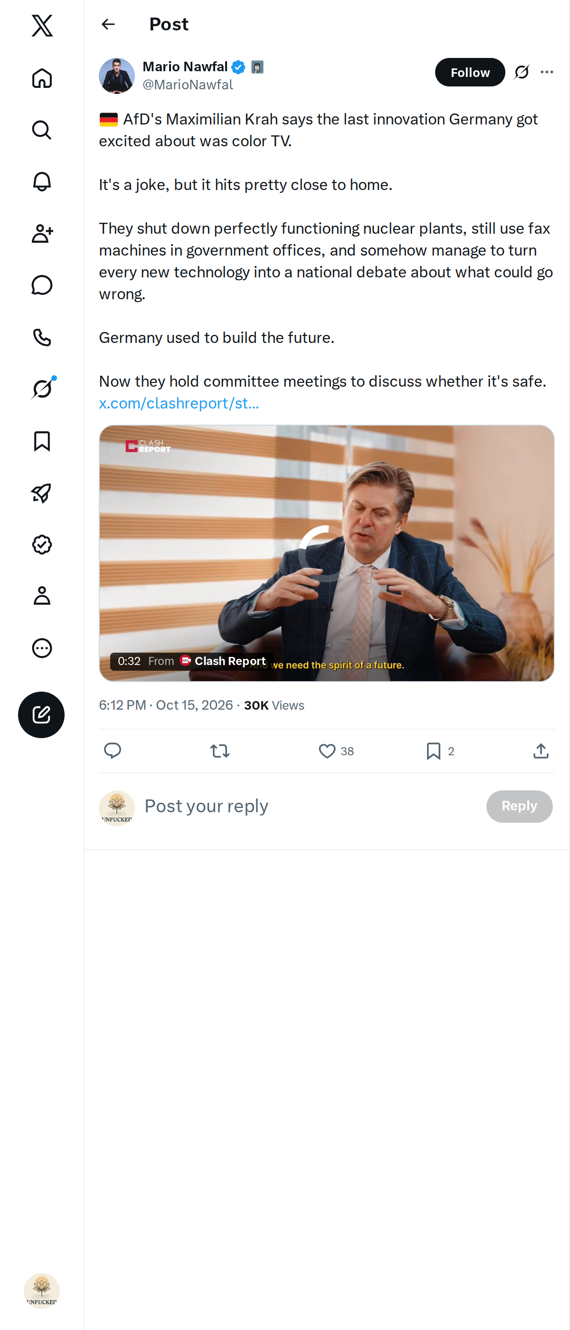Open the Explore search icon
Viewport: 570px width, 1330px height.
click(42, 130)
